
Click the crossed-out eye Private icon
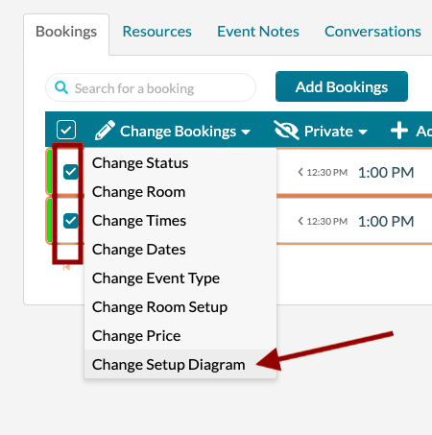286,131
